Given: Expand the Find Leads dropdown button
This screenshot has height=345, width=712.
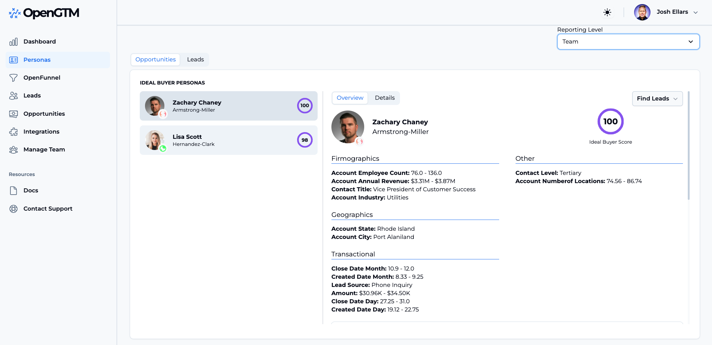Looking at the screenshot, I should [x=657, y=99].
